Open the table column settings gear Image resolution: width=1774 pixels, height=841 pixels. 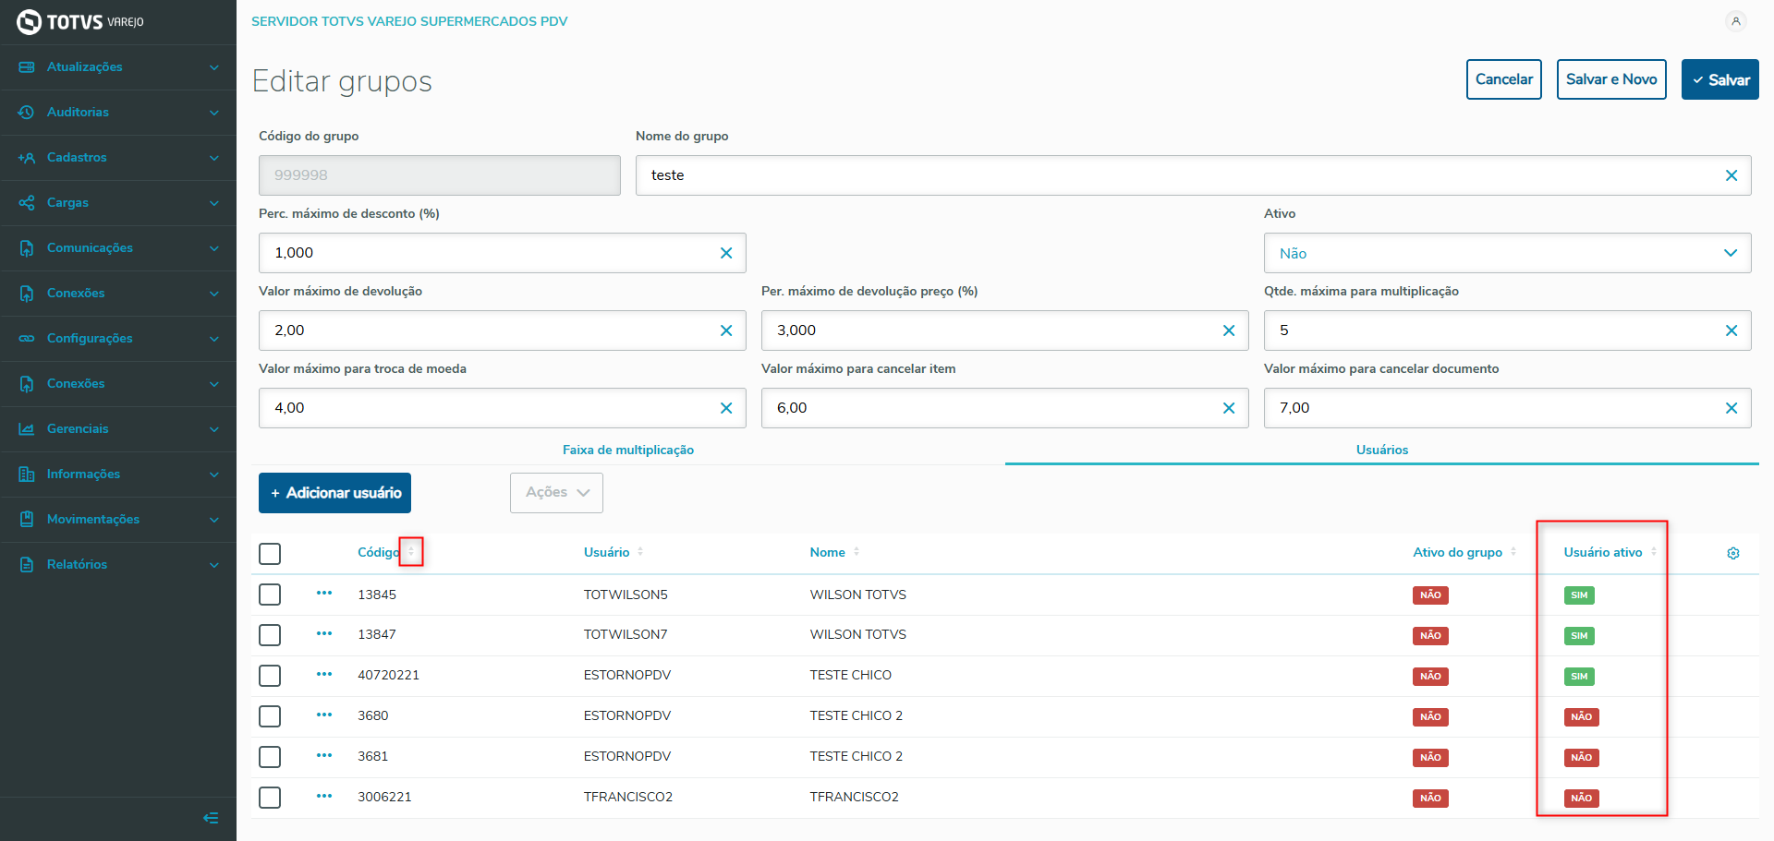pyautogui.click(x=1732, y=553)
